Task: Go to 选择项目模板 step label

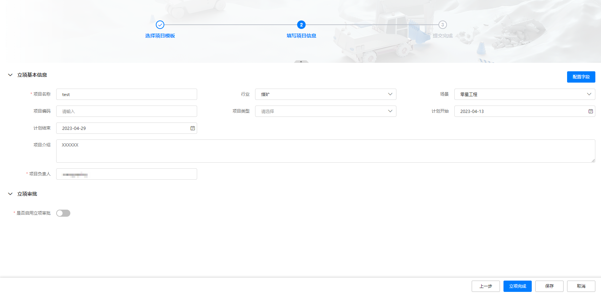Action: pos(160,36)
